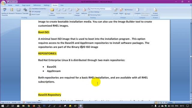Toggle Track Changes
The image size is (192, 108).
click(77, 12)
